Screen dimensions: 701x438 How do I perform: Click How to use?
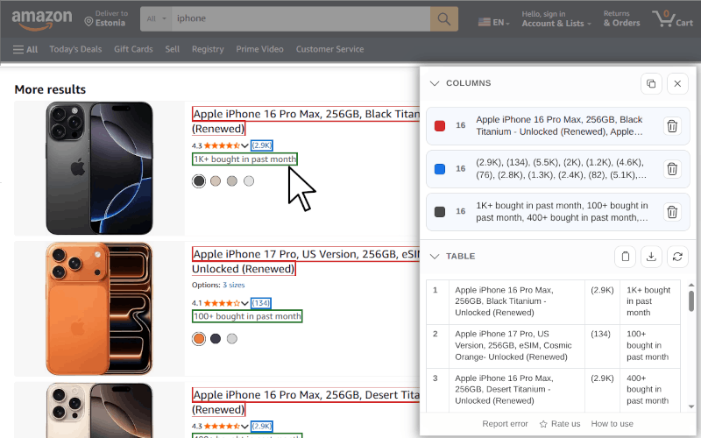tap(612, 424)
